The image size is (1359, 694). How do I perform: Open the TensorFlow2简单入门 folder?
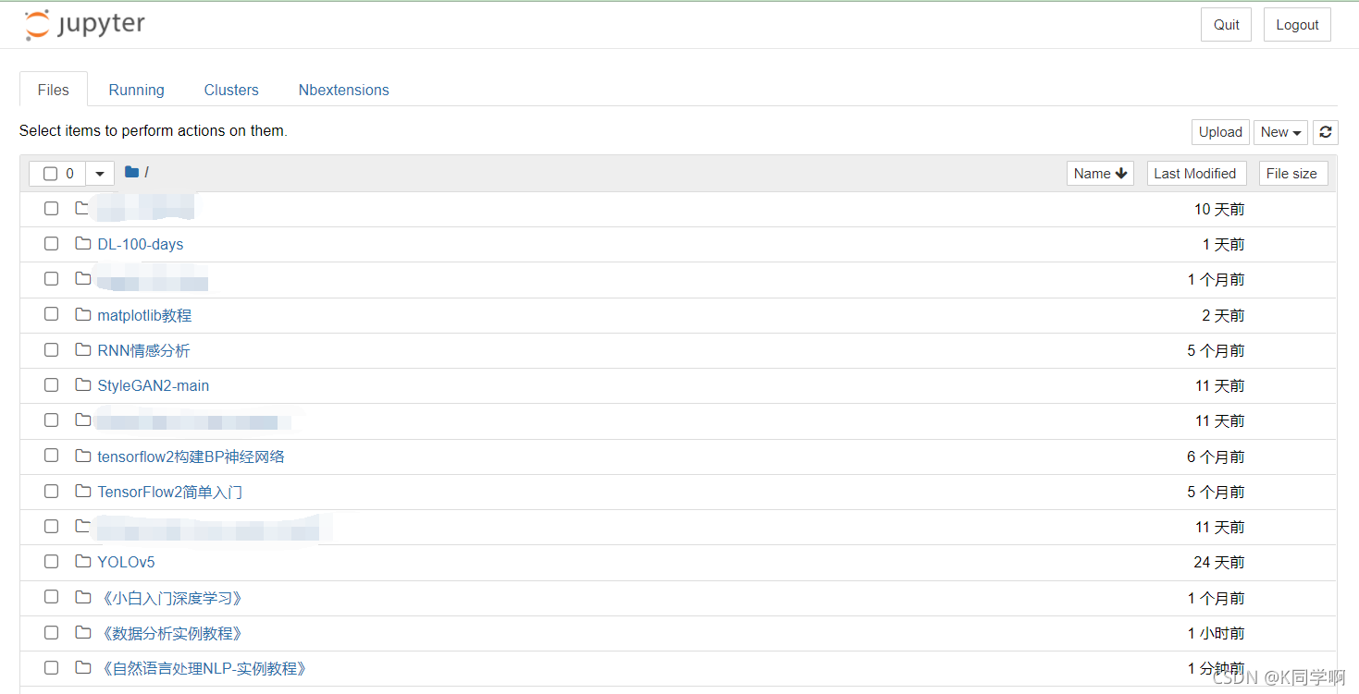pyautogui.click(x=170, y=492)
